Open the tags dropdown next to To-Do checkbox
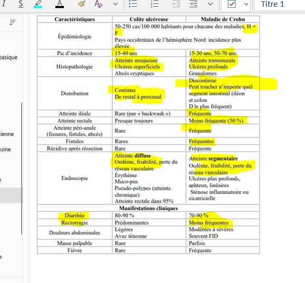The height and width of the screenshot is (283, 305). click(246, 4)
